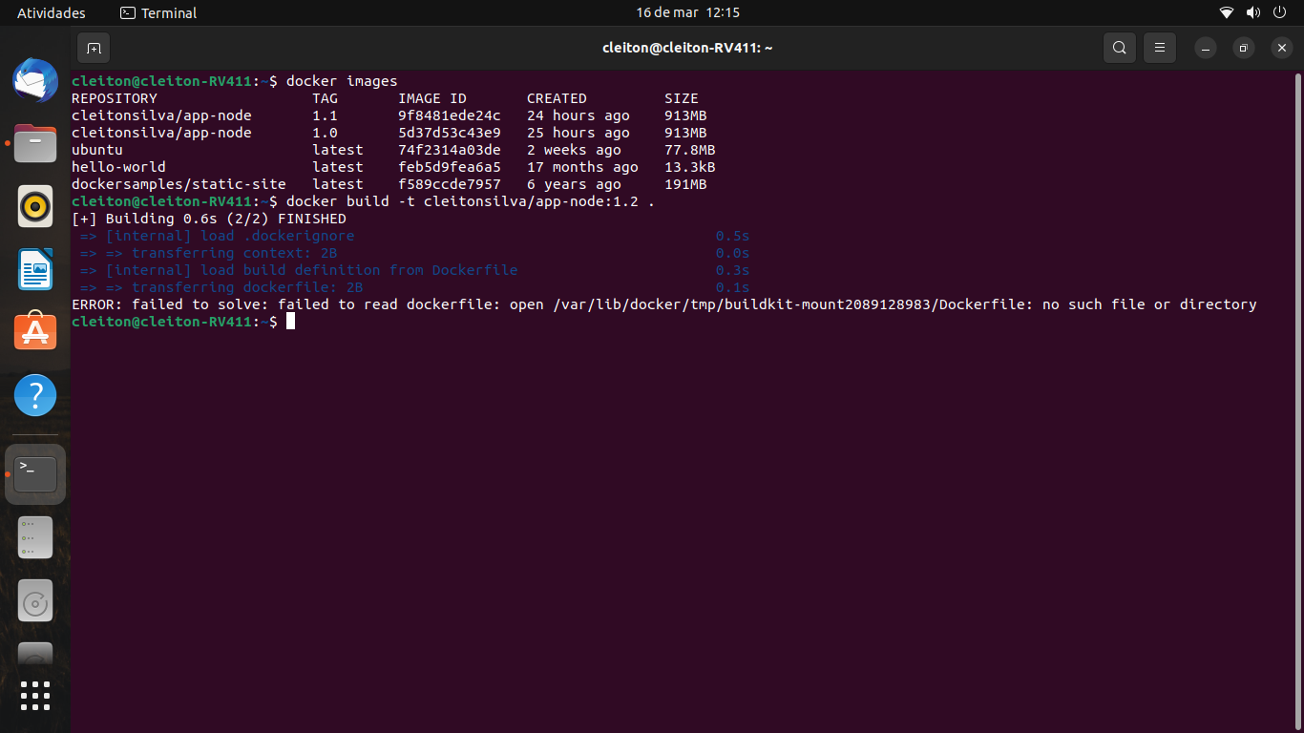
Task: Click the docker build command text
Action: pos(471,201)
